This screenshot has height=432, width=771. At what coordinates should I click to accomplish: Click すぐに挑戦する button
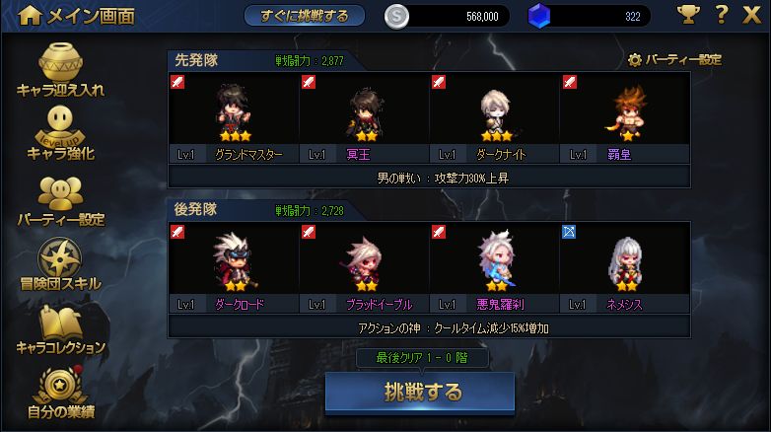pyautogui.click(x=305, y=16)
